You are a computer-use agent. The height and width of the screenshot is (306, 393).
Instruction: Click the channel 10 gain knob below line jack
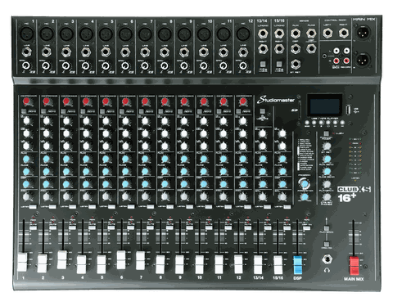pyautogui.click(x=204, y=65)
